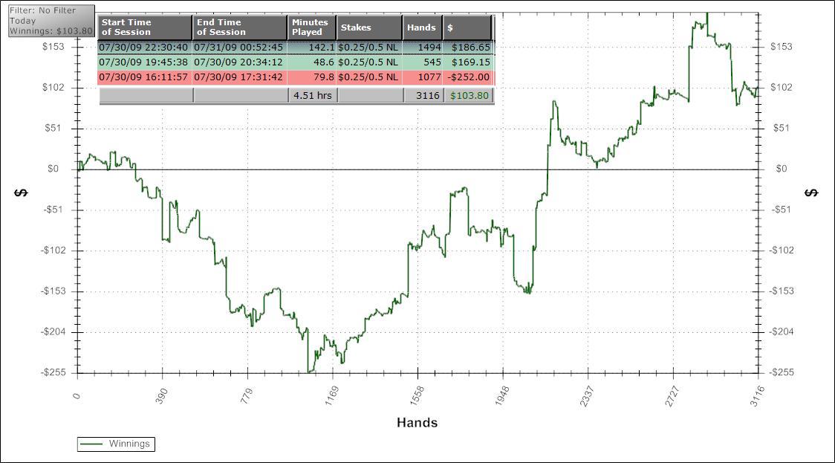The width and height of the screenshot is (835, 463).
Task: Click the right -$153 y-axis label
Action: click(782, 291)
